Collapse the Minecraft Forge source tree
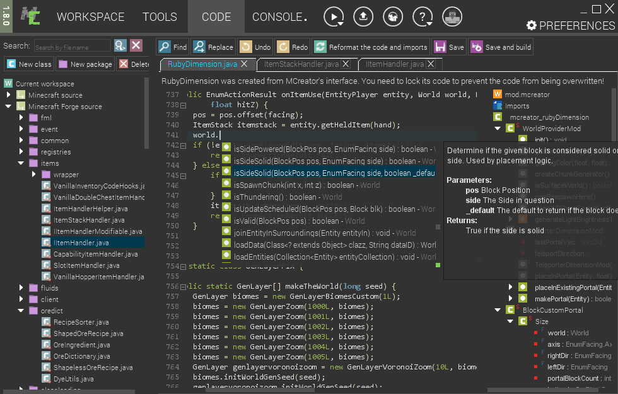The height and width of the screenshot is (394, 618). pyautogui.click(x=8, y=107)
